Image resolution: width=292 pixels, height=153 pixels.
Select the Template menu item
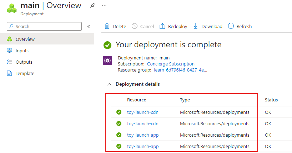click(25, 73)
